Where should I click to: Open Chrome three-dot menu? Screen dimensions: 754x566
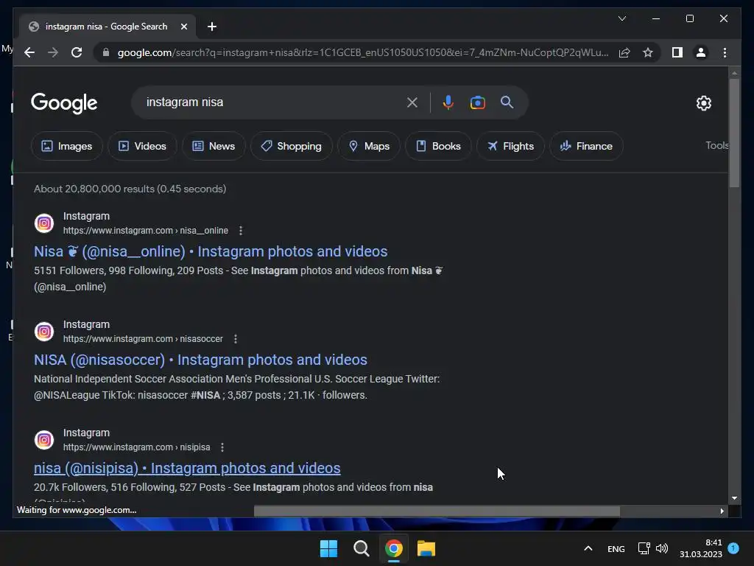(725, 52)
